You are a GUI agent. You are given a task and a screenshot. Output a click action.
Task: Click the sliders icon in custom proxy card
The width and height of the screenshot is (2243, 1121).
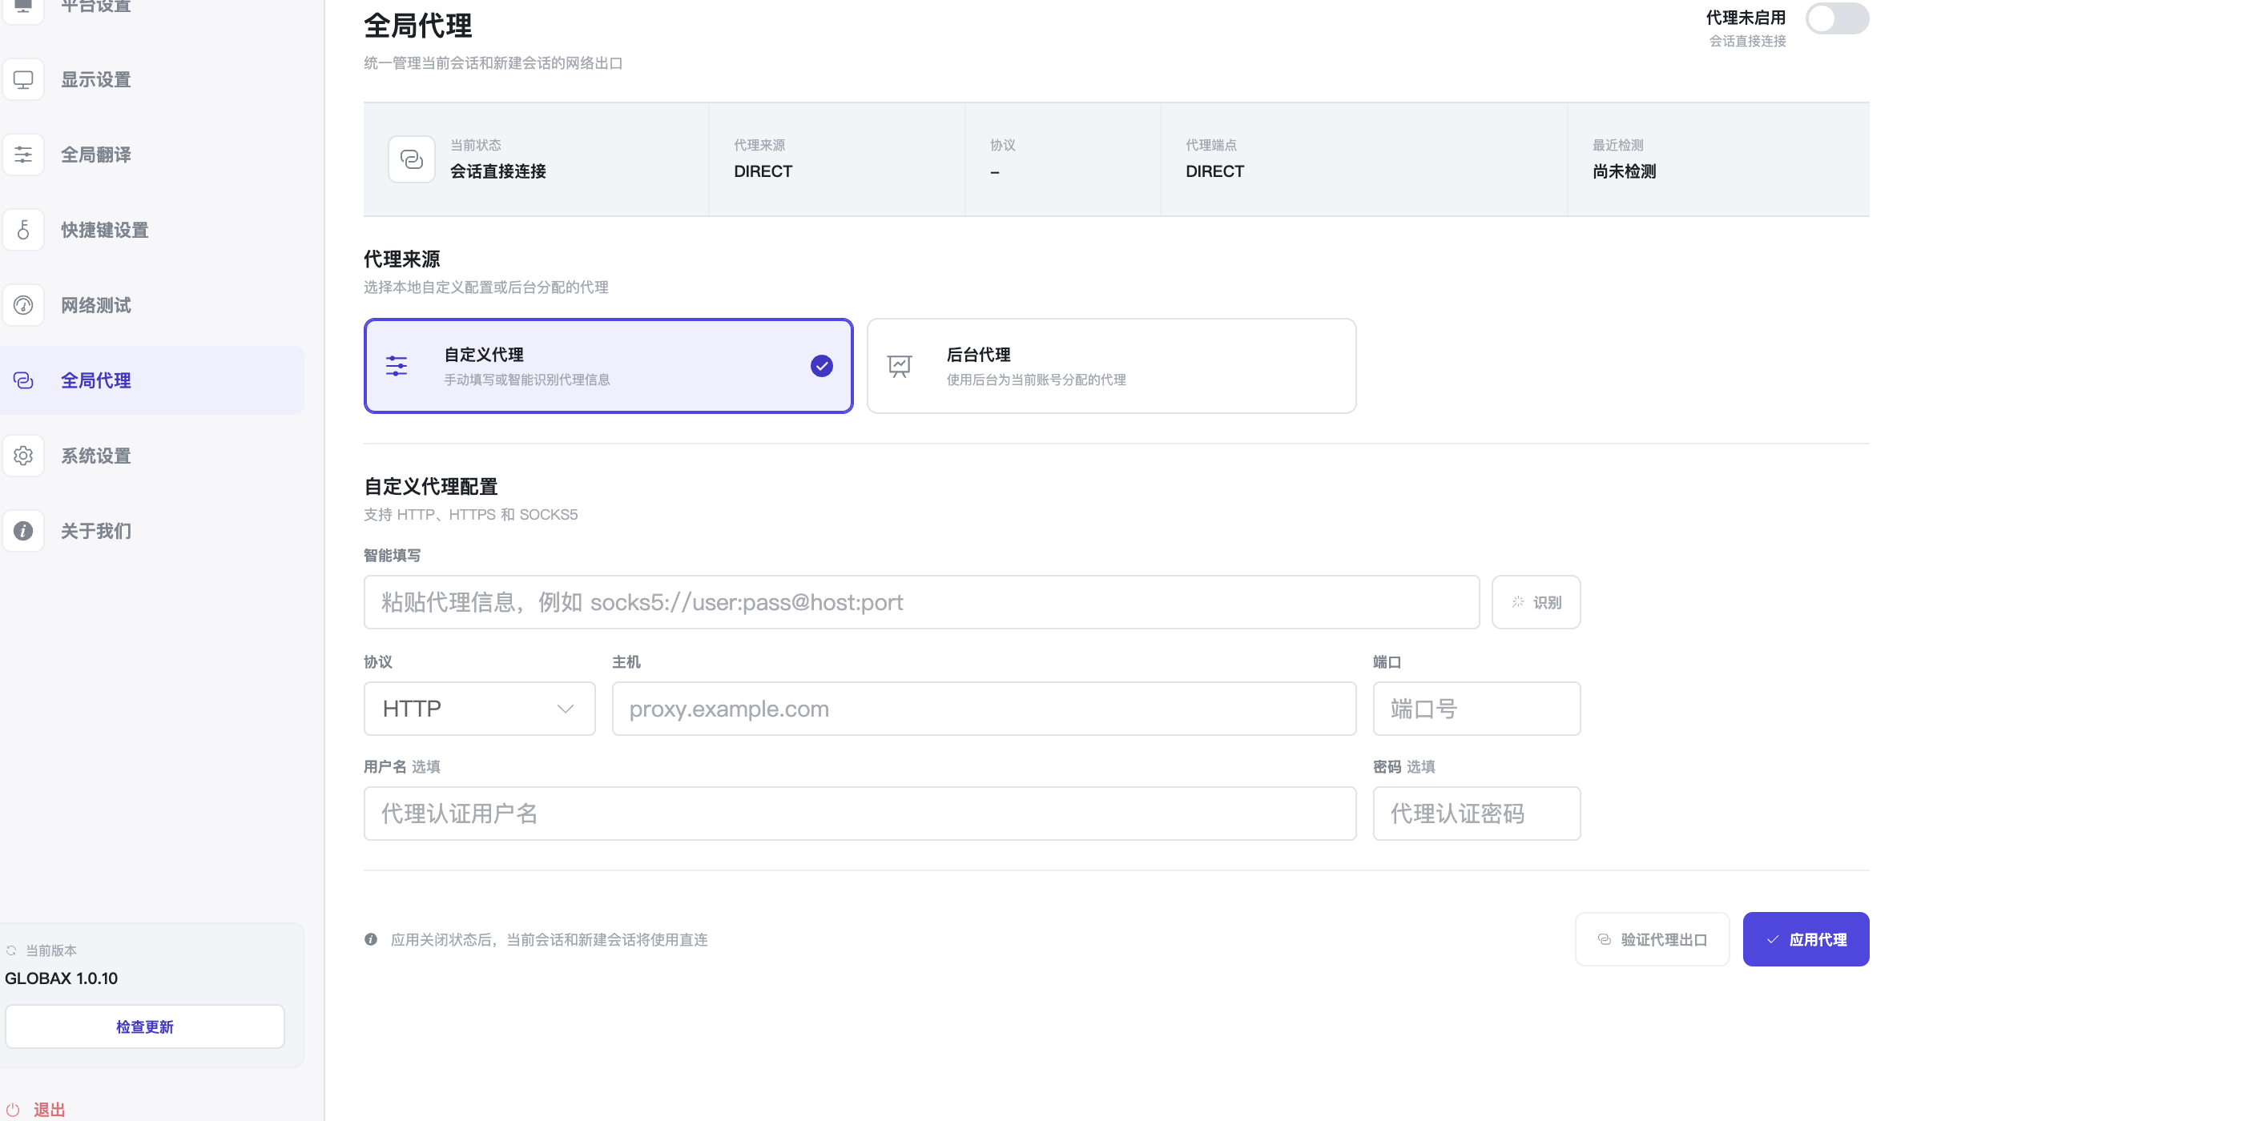click(x=397, y=366)
